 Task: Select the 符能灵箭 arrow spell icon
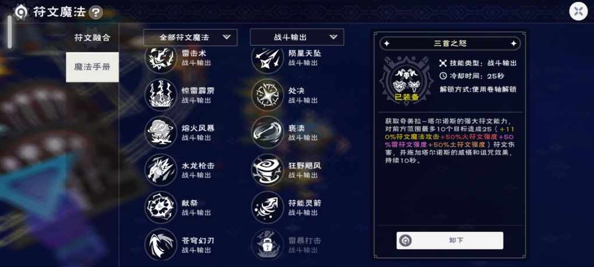click(267, 207)
